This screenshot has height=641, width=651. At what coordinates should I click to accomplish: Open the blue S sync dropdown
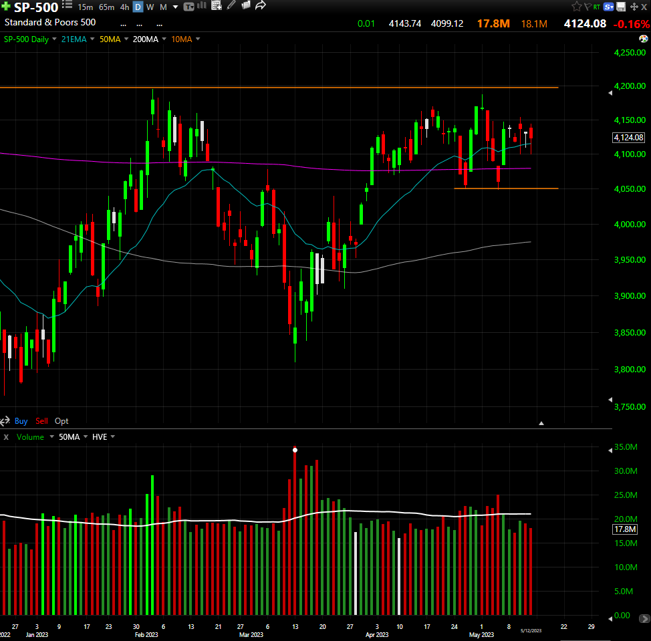click(x=609, y=7)
